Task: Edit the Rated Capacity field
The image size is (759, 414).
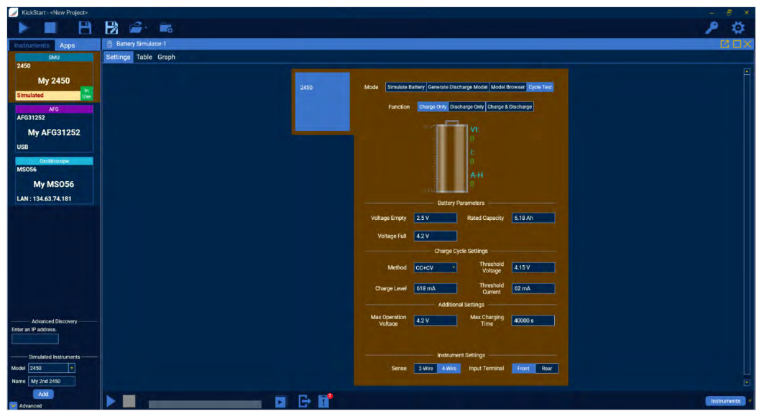Action: click(x=533, y=218)
